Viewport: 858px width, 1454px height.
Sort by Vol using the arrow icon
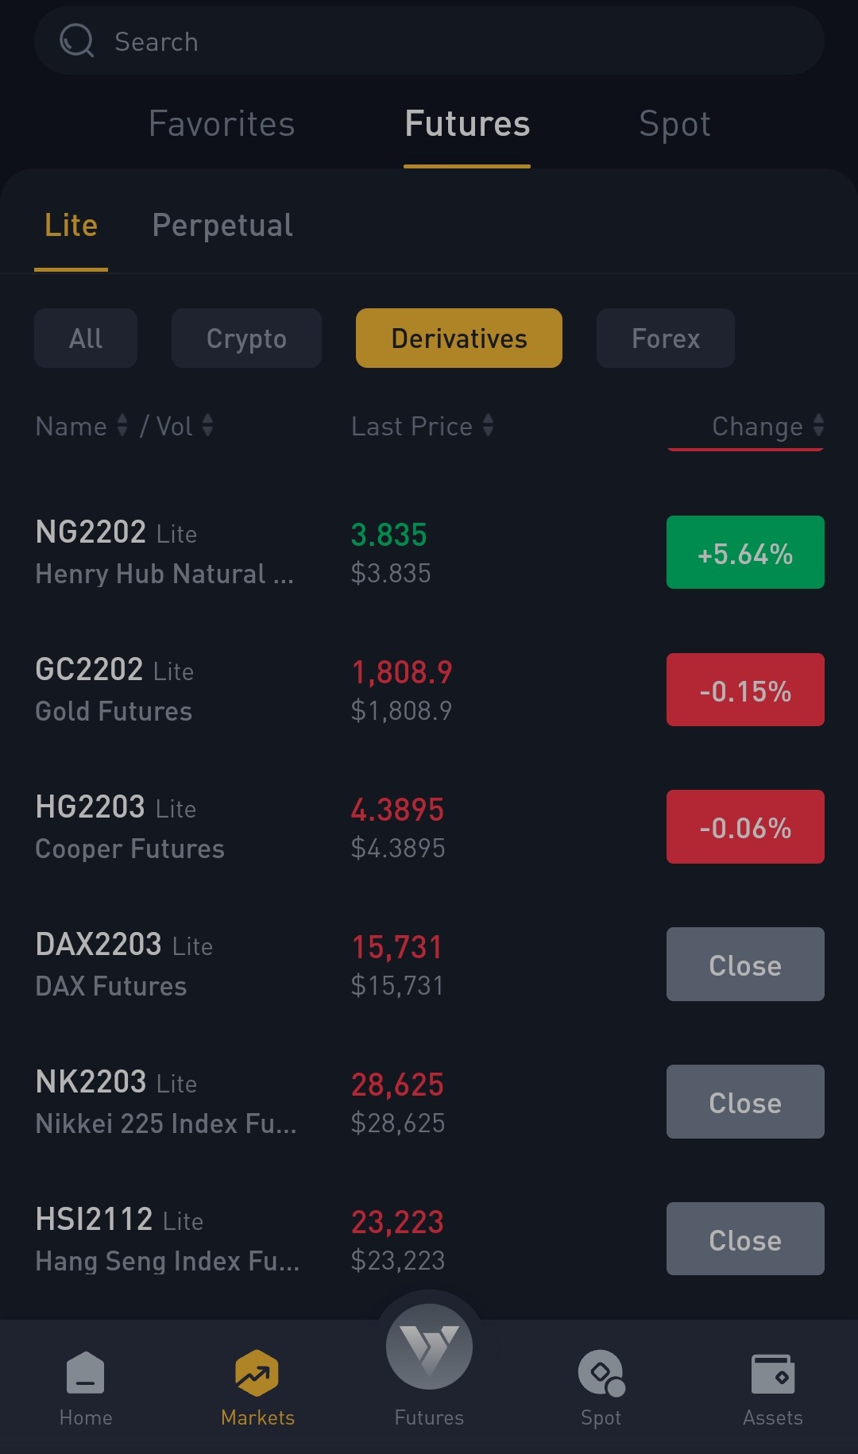(x=208, y=425)
